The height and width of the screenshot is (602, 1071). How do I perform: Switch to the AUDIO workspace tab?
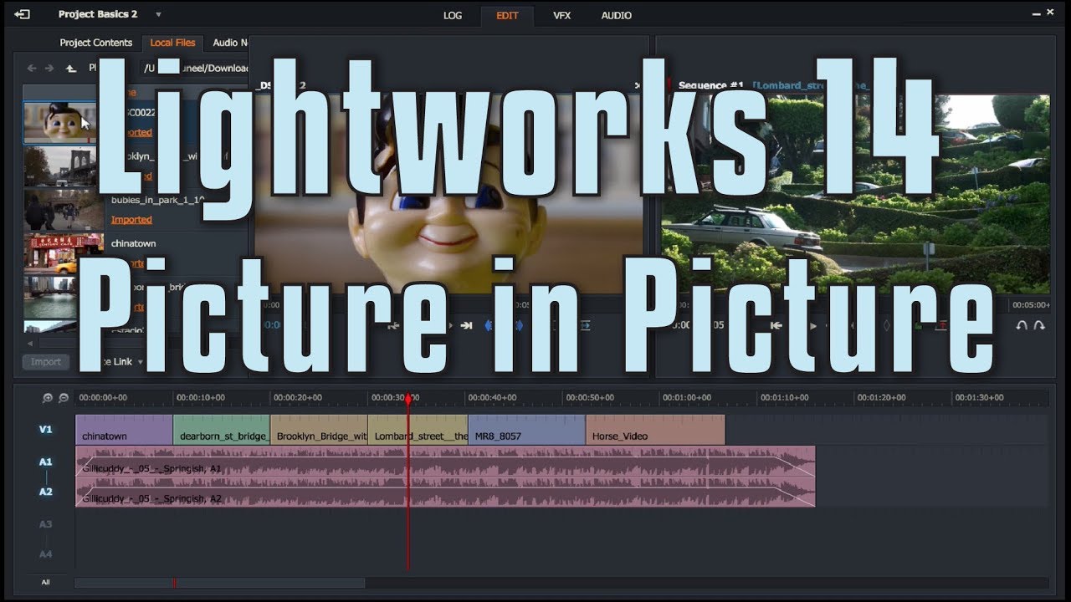point(617,15)
